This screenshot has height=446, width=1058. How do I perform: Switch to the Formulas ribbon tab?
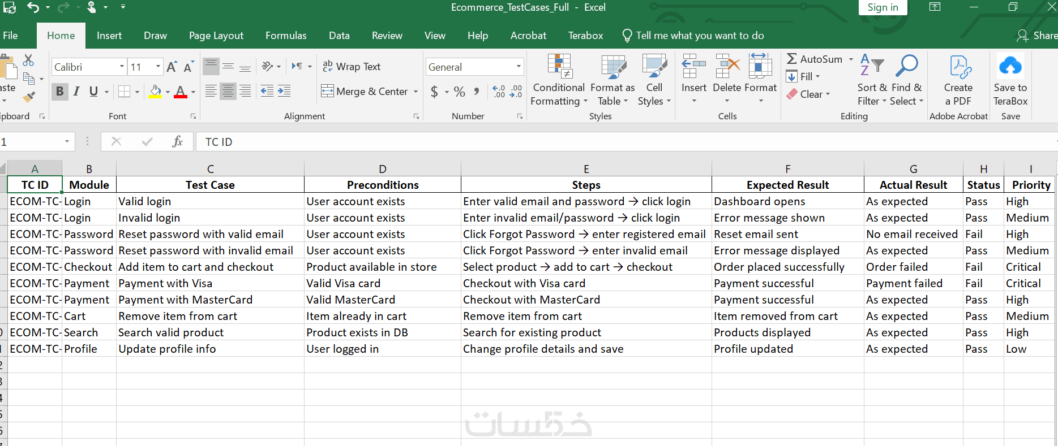point(286,36)
